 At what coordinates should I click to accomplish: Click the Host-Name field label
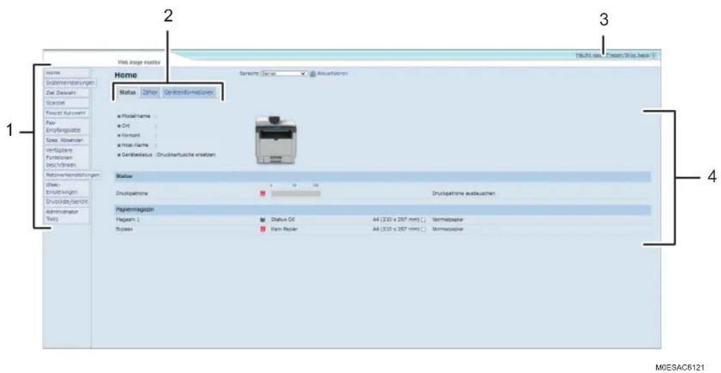[135, 146]
